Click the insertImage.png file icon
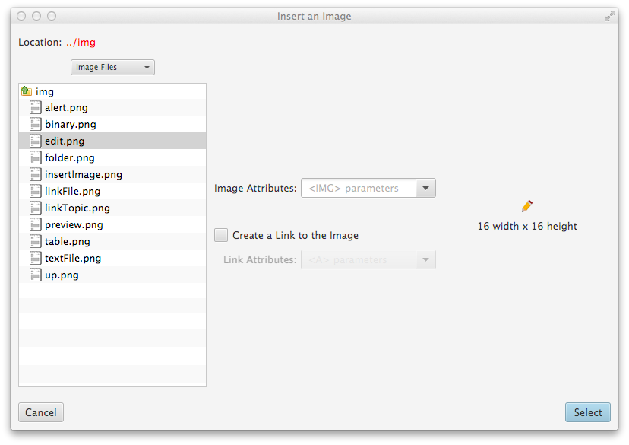The height and width of the screenshot is (445, 629). (35, 175)
